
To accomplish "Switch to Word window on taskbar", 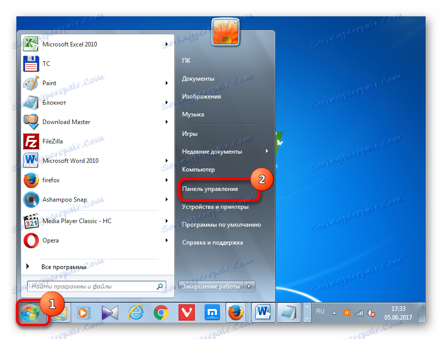I will (263, 312).
